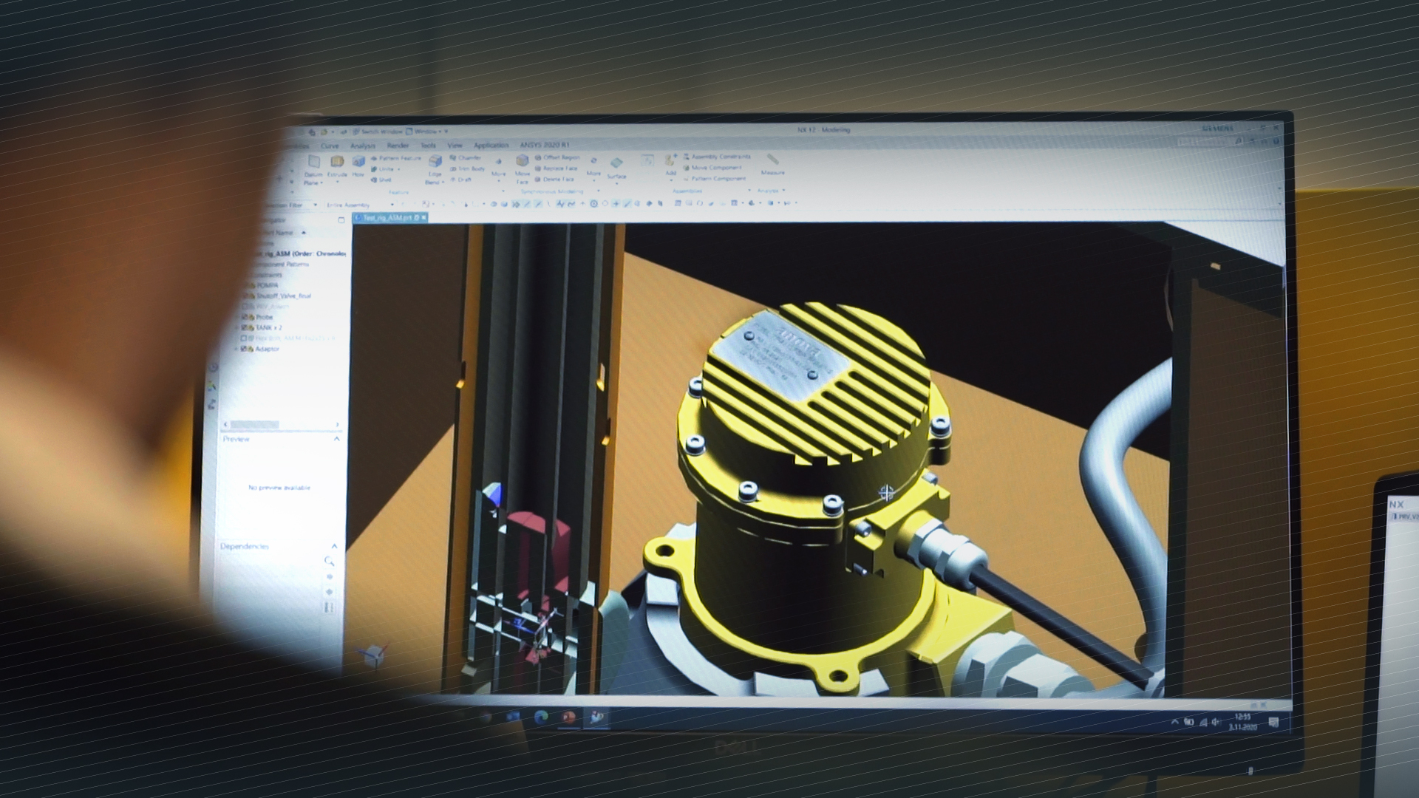Choose the Move Component command

(x=713, y=168)
